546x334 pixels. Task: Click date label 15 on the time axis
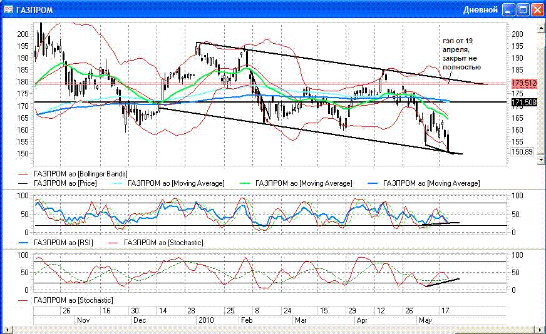coord(324,311)
